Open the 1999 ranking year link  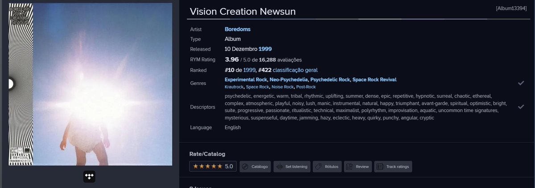(250, 70)
